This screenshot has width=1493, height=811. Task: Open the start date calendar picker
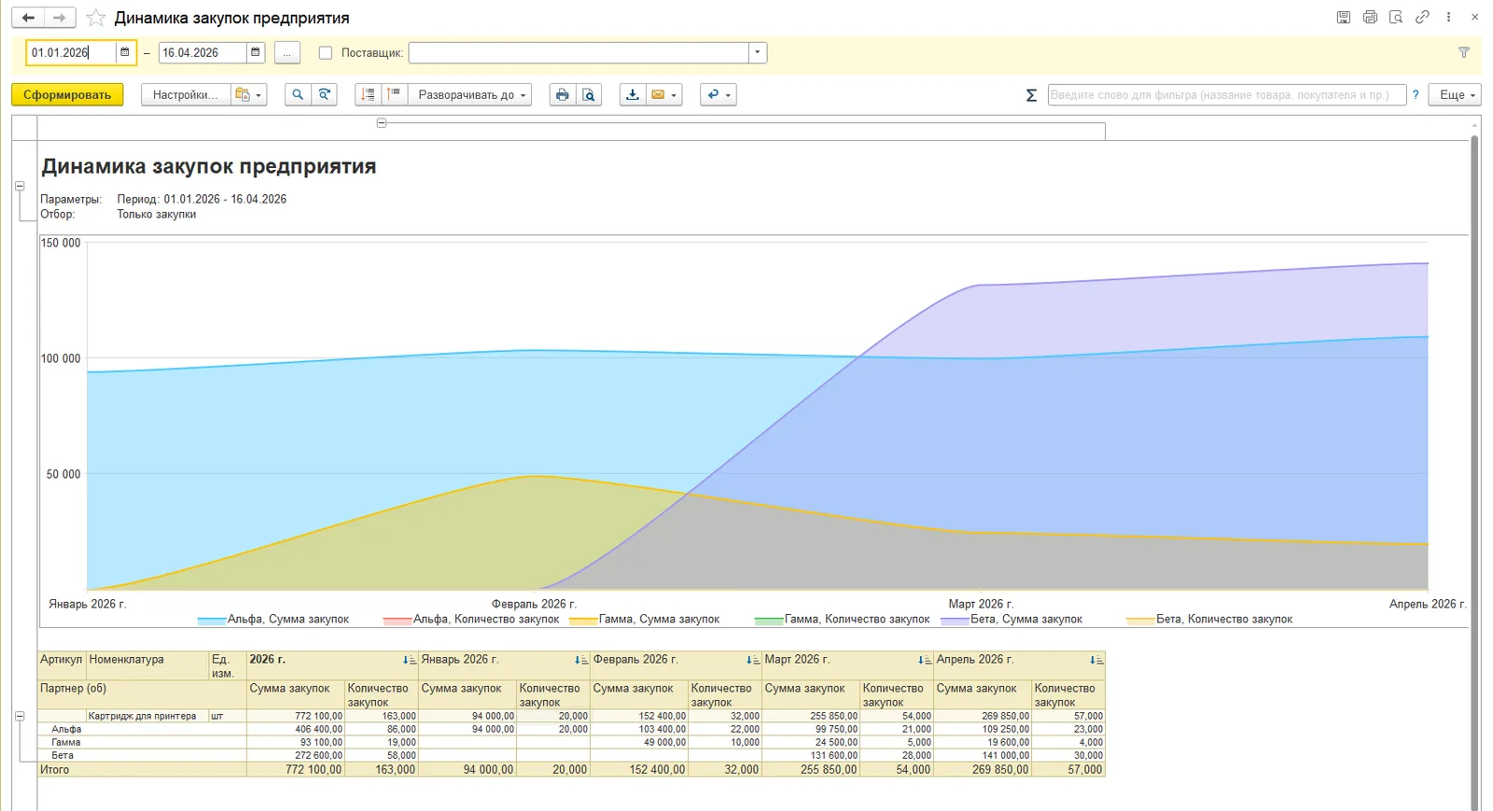(x=124, y=52)
